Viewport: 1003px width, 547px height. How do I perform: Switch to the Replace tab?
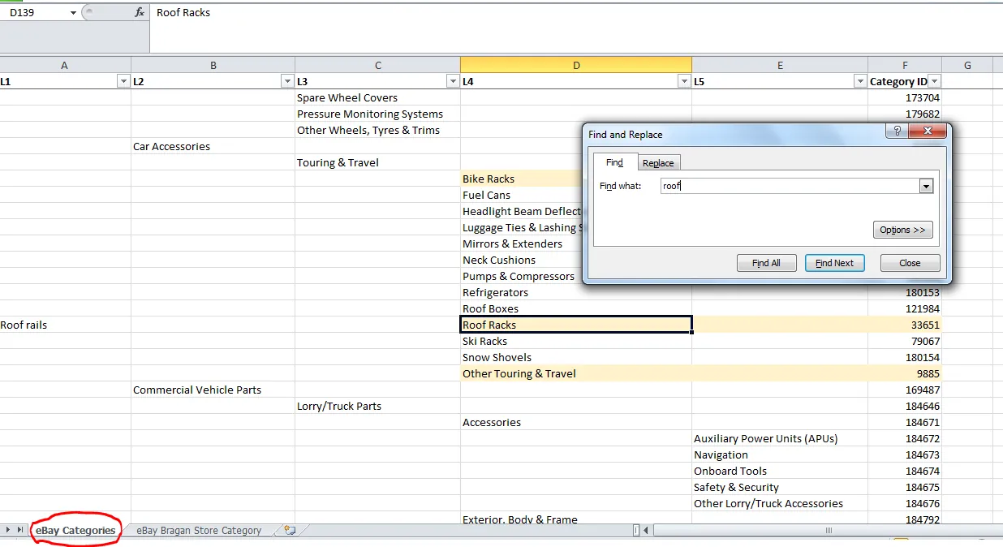click(x=658, y=163)
